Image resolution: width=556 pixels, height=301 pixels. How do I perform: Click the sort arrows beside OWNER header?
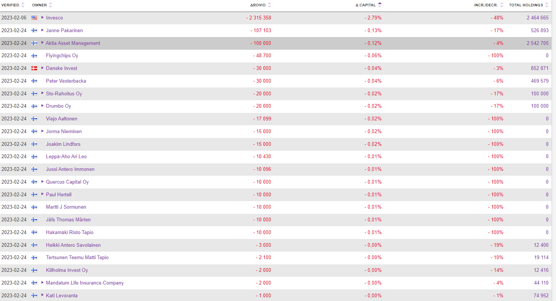pos(51,5)
